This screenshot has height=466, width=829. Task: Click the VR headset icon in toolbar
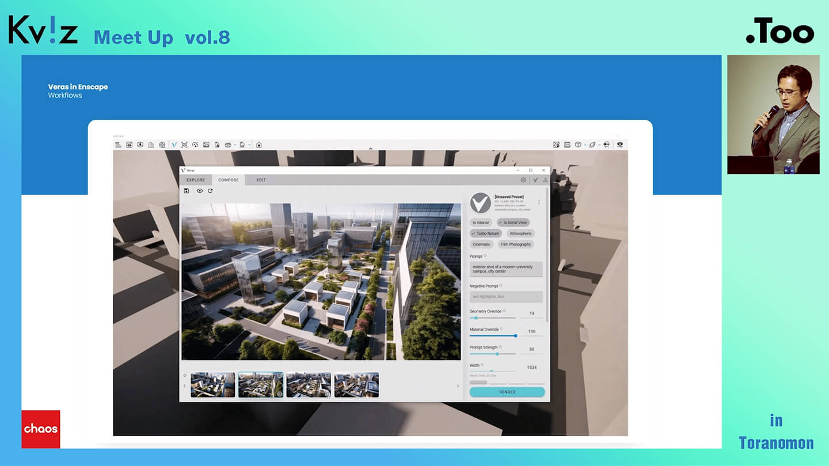pos(606,145)
